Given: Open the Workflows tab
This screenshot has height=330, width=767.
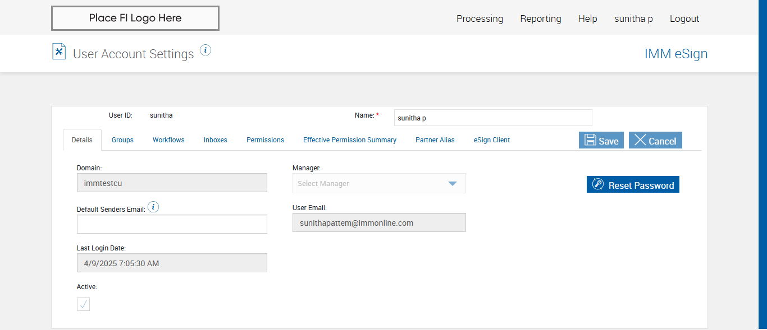Looking at the screenshot, I should click(x=168, y=140).
